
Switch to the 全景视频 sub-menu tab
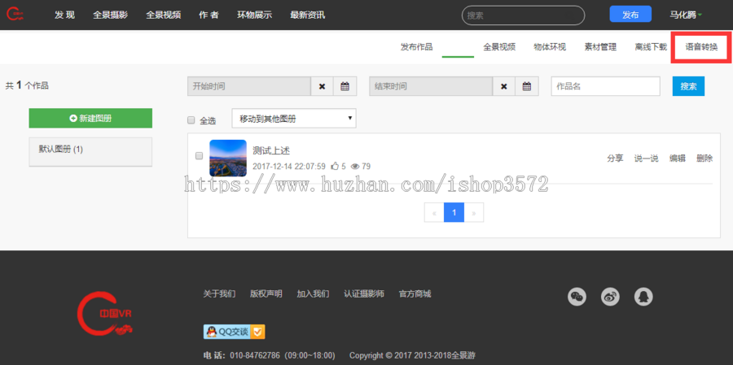click(499, 46)
